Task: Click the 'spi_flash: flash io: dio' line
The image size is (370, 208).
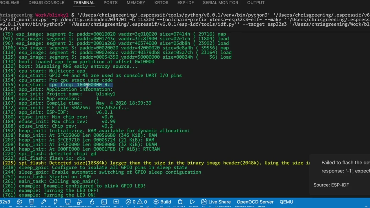Action: [x=44, y=158]
